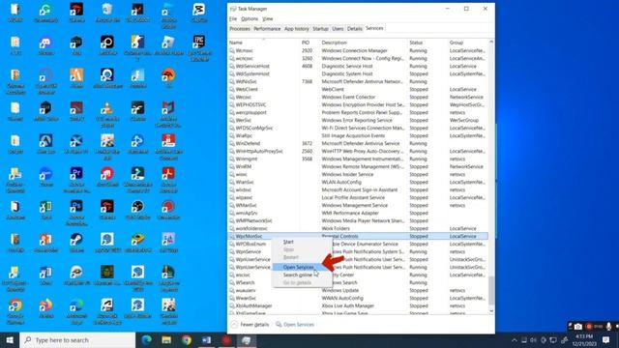
Task: Select the WwanSvc service row
Action: (x=358, y=299)
